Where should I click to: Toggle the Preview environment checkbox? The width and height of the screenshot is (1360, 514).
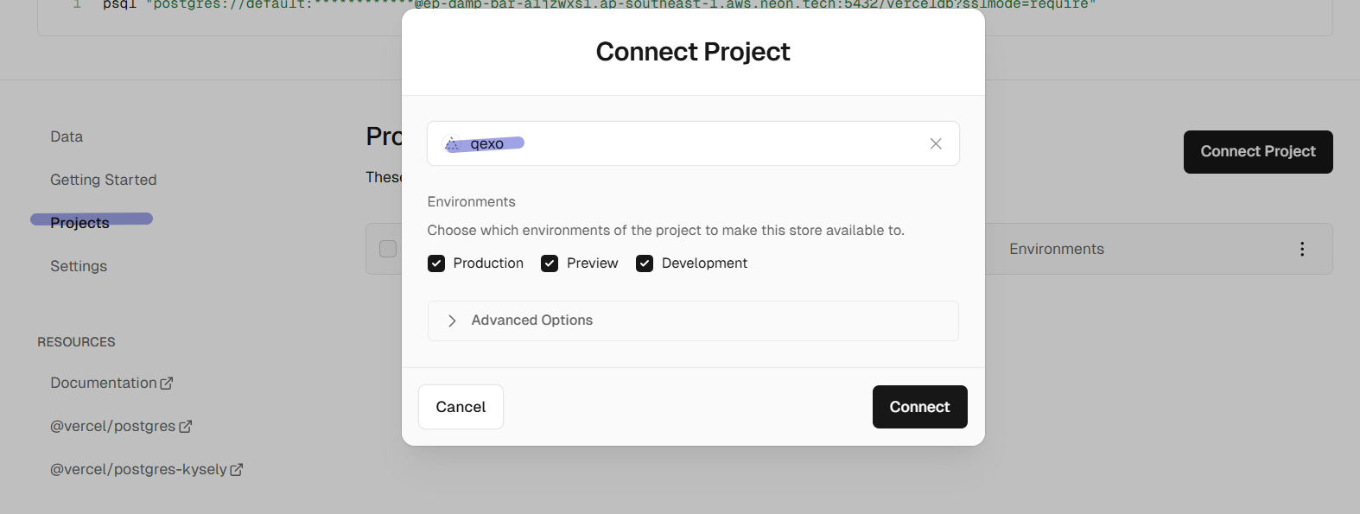point(550,263)
